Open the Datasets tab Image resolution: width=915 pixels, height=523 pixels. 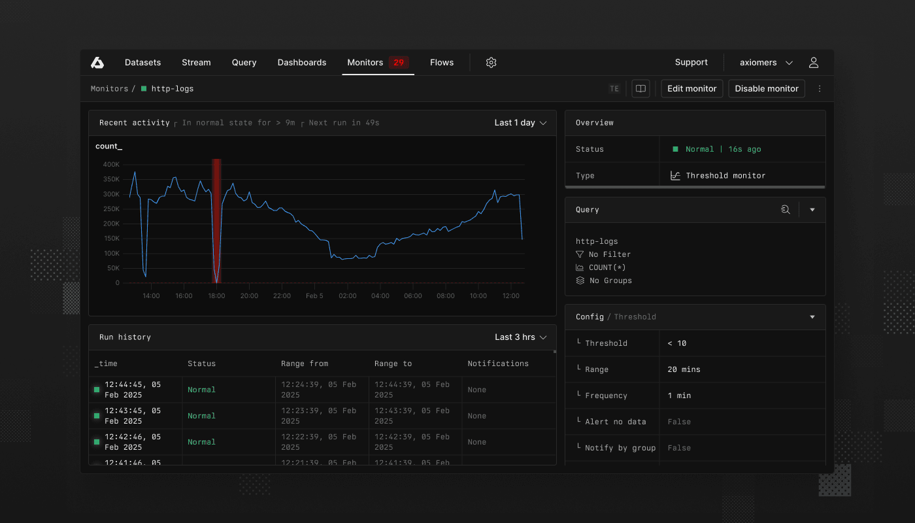click(x=142, y=63)
